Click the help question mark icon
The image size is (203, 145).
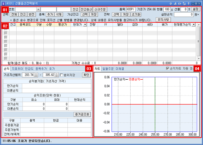tap(188, 3)
